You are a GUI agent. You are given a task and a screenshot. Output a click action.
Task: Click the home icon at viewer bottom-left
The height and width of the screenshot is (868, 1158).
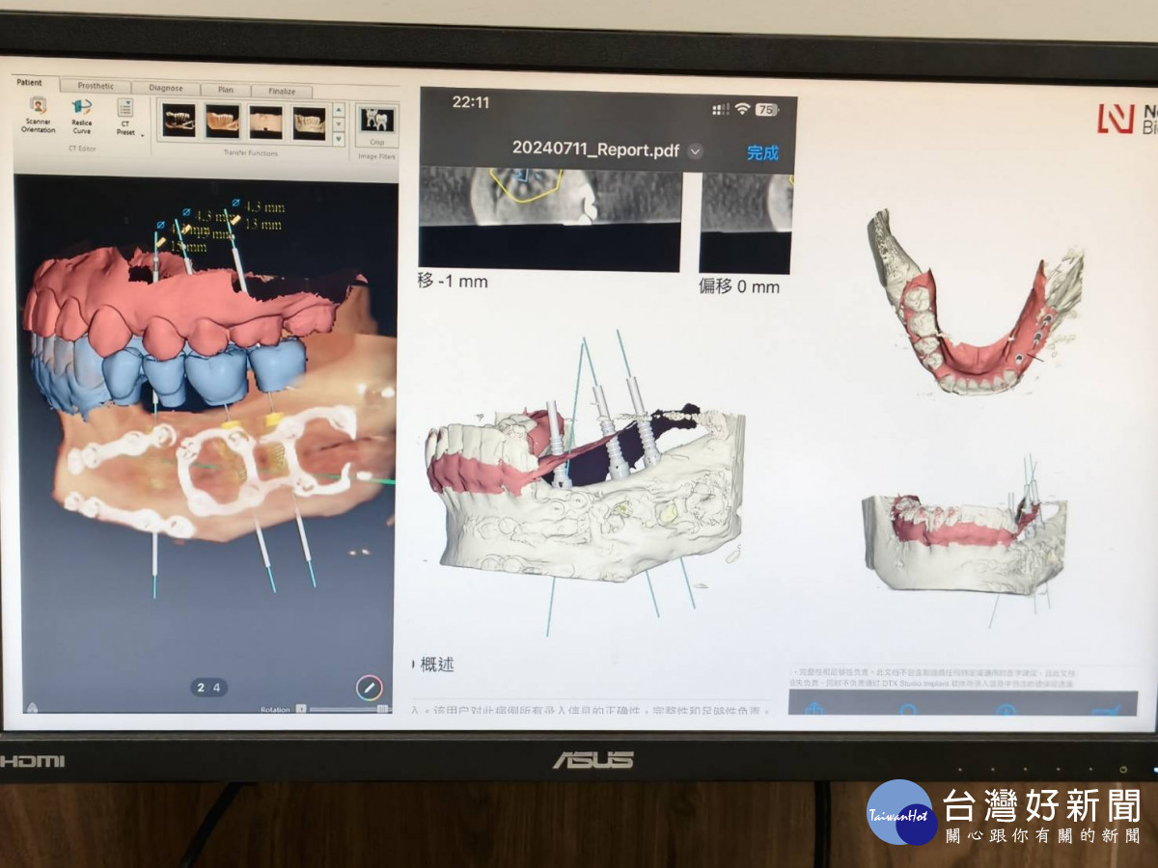click(x=32, y=707)
